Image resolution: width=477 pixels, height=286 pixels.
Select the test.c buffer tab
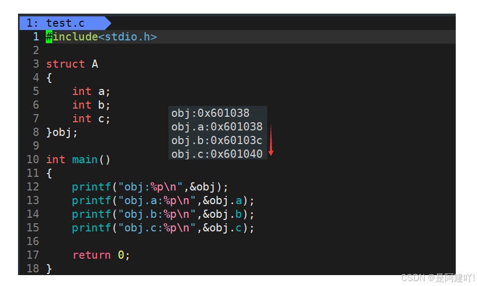click(x=65, y=23)
